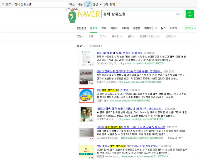Open result 블로그 상위노출 검색되게 글쓰는 방법은
This screenshot has width=197, height=160.
pos(129,71)
